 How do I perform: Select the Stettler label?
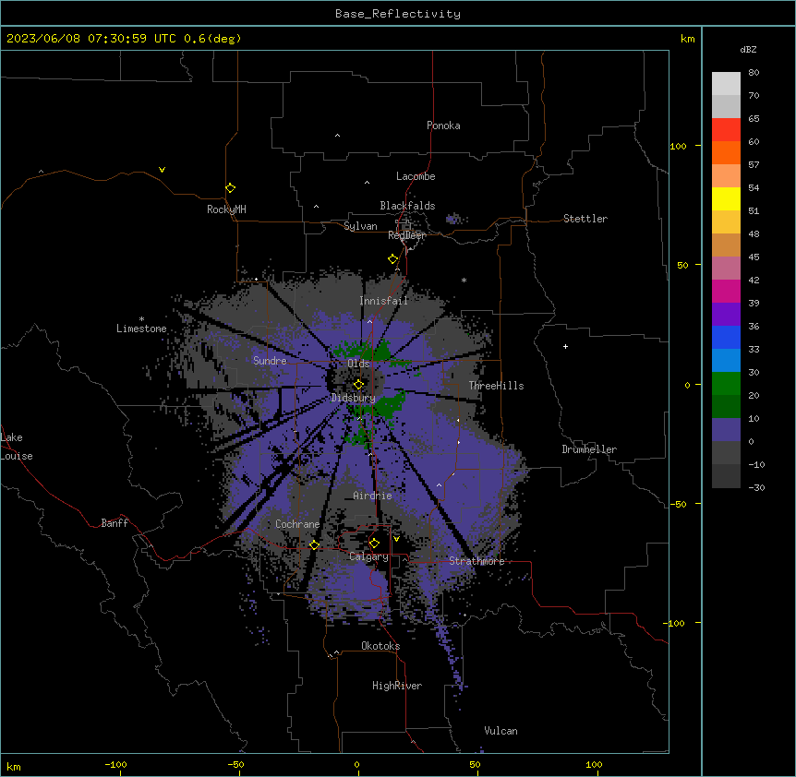point(585,219)
